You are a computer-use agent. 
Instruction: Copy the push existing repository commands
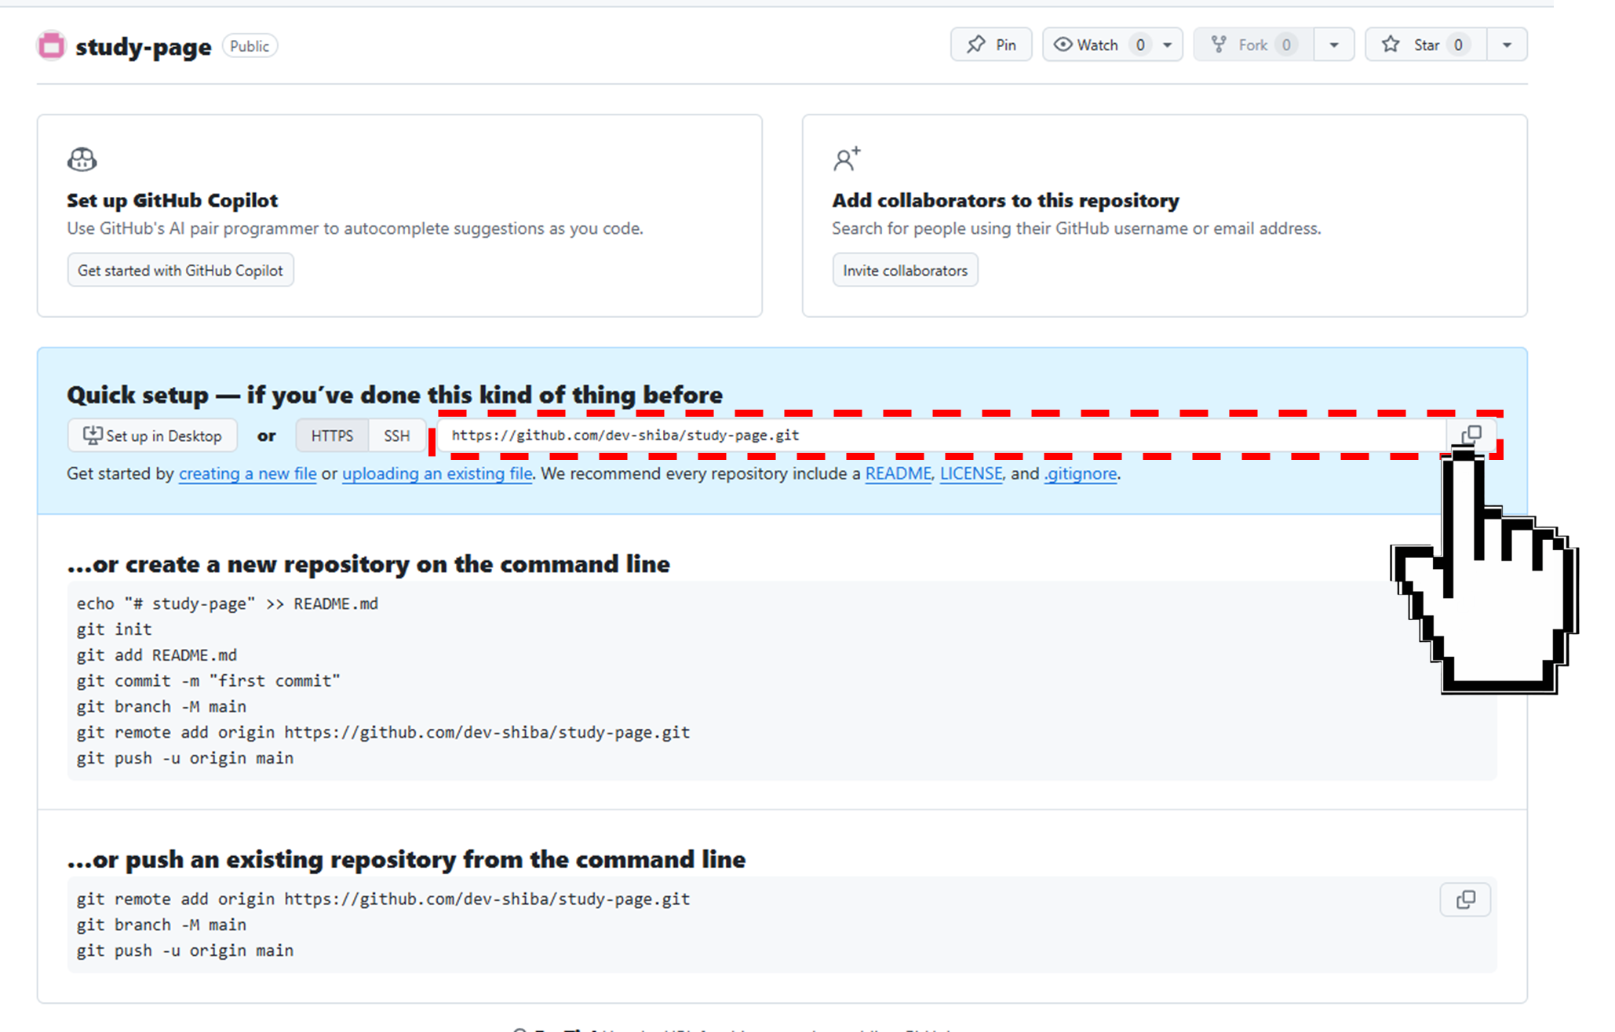[x=1465, y=899]
